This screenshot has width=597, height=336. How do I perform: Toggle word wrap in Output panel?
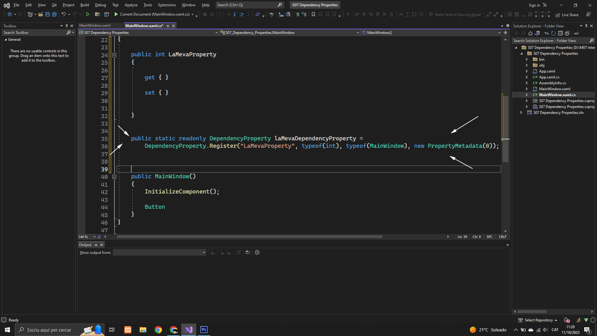pos(248,253)
